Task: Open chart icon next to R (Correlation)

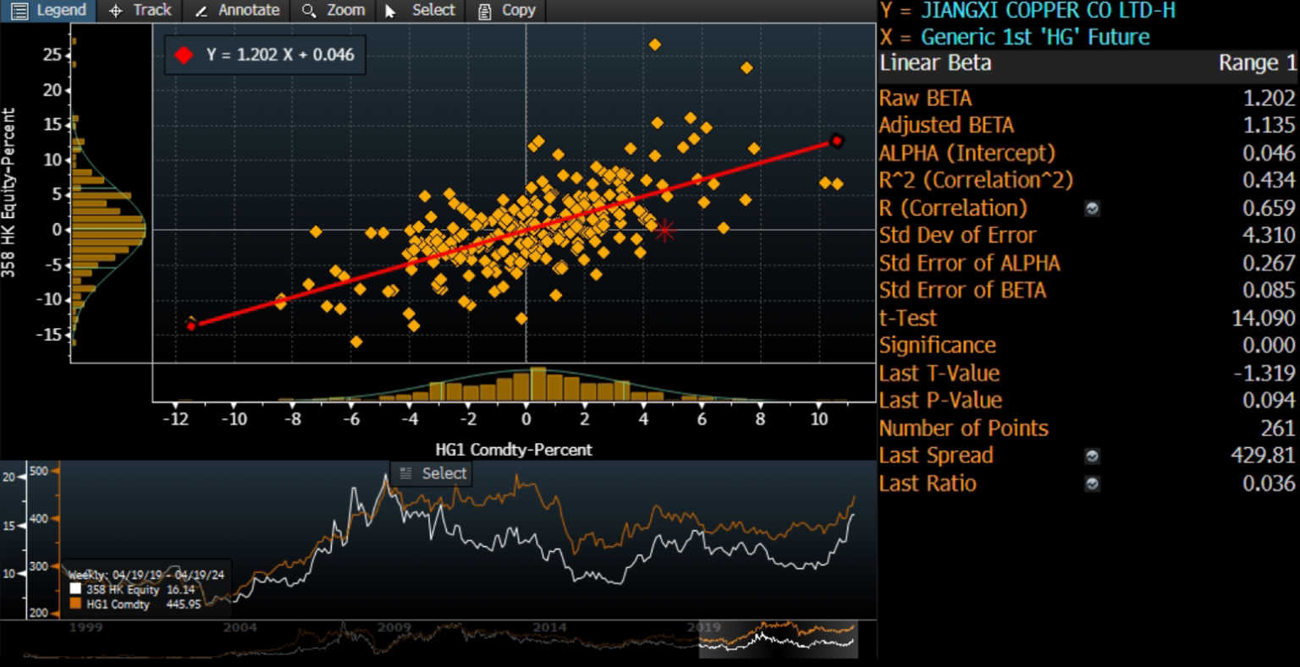Action: 1093,208
